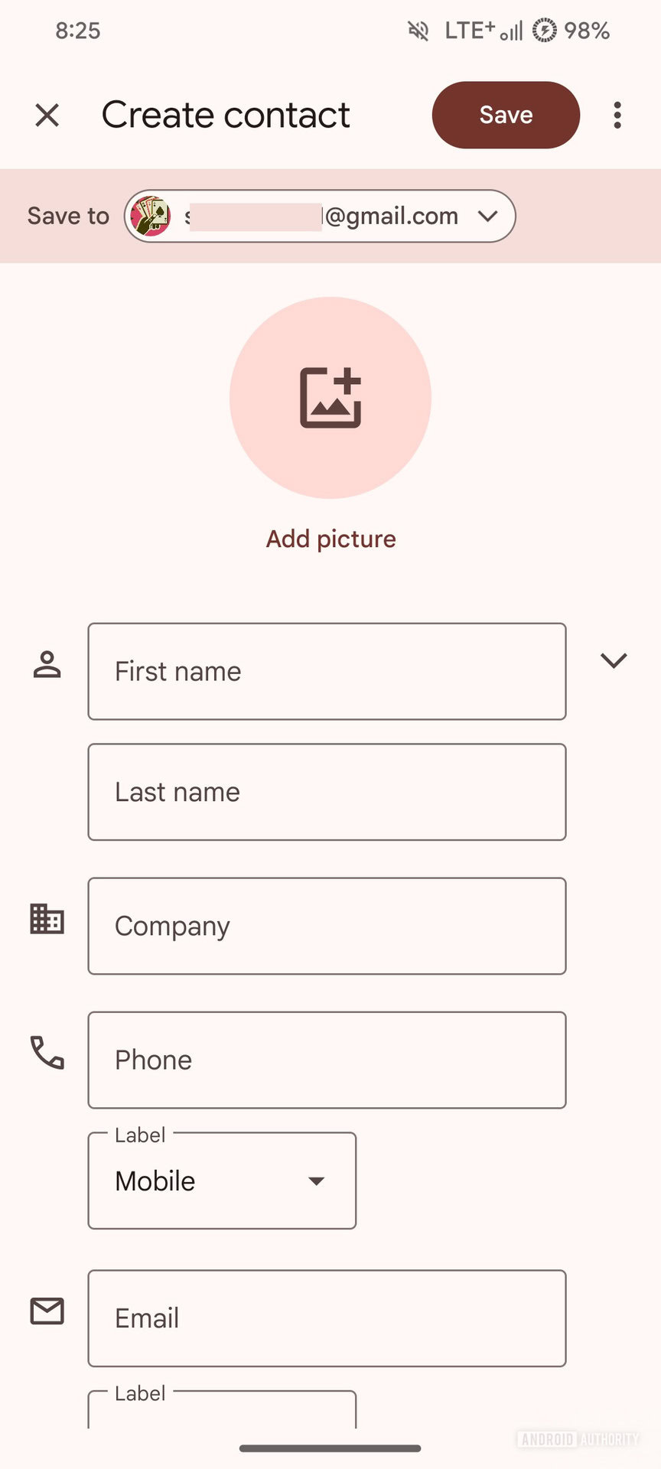Tap the phone handset icon
Screen dimensions: 661x1469
click(x=47, y=1053)
